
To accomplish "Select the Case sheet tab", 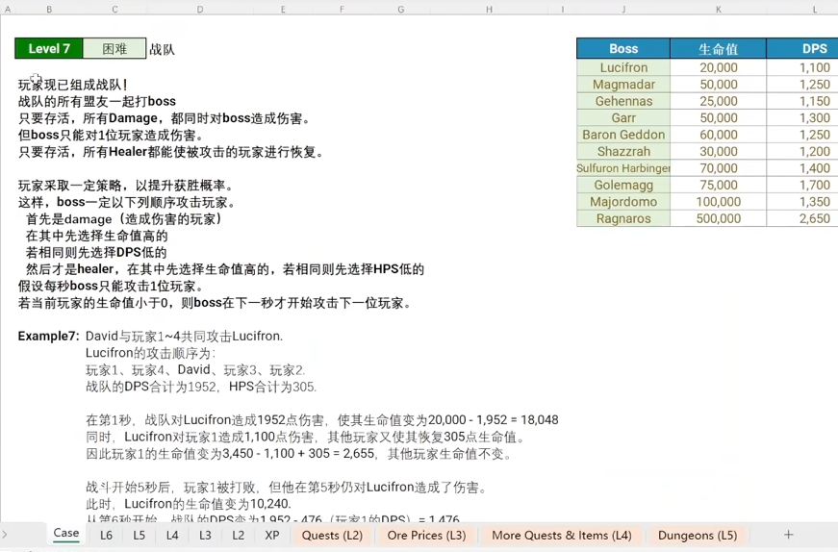I will [66, 534].
